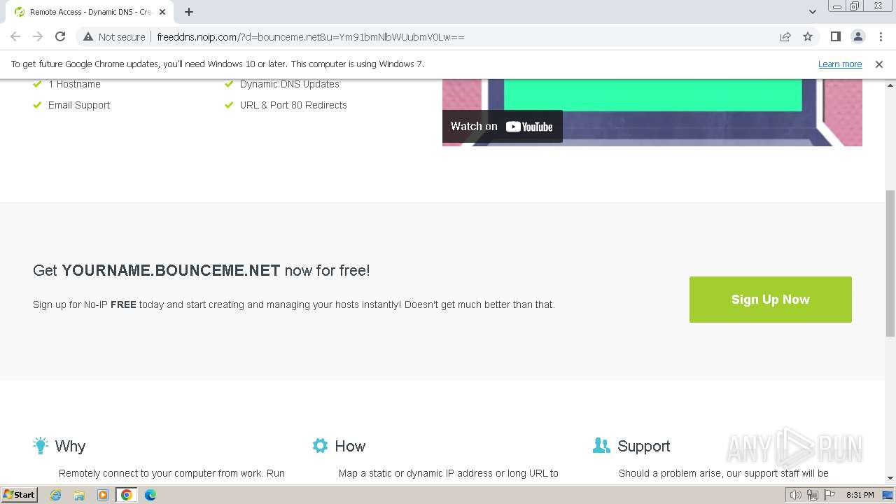Select the Remote Access tab
This screenshot has width=896, height=504.
pyautogui.click(x=90, y=12)
